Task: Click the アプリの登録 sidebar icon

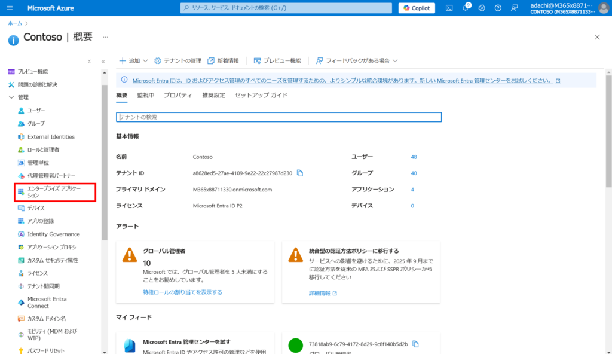Action: click(21, 221)
